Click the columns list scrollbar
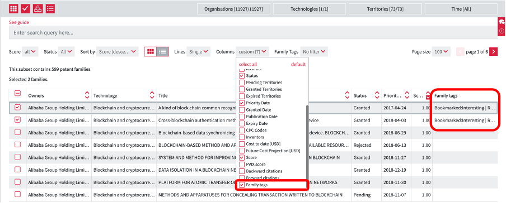 307,142
